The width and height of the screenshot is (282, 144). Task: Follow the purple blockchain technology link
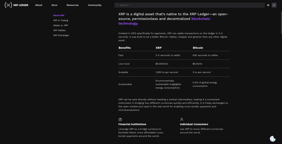201,19
